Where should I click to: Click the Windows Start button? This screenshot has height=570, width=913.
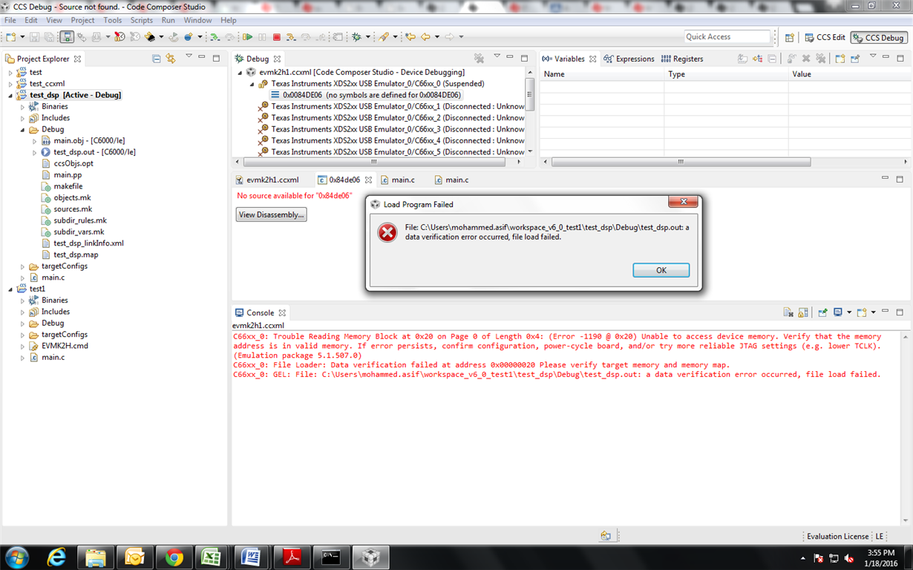(x=16, y=557)
